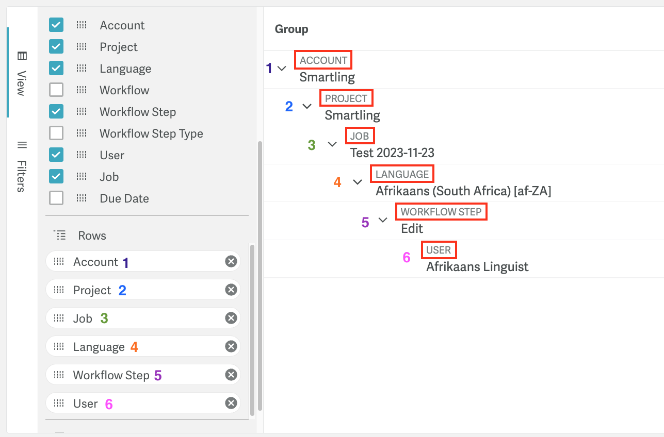Click drag handle of User row chip
Screen dimensions: 664x437
click(x=59, y=403)
